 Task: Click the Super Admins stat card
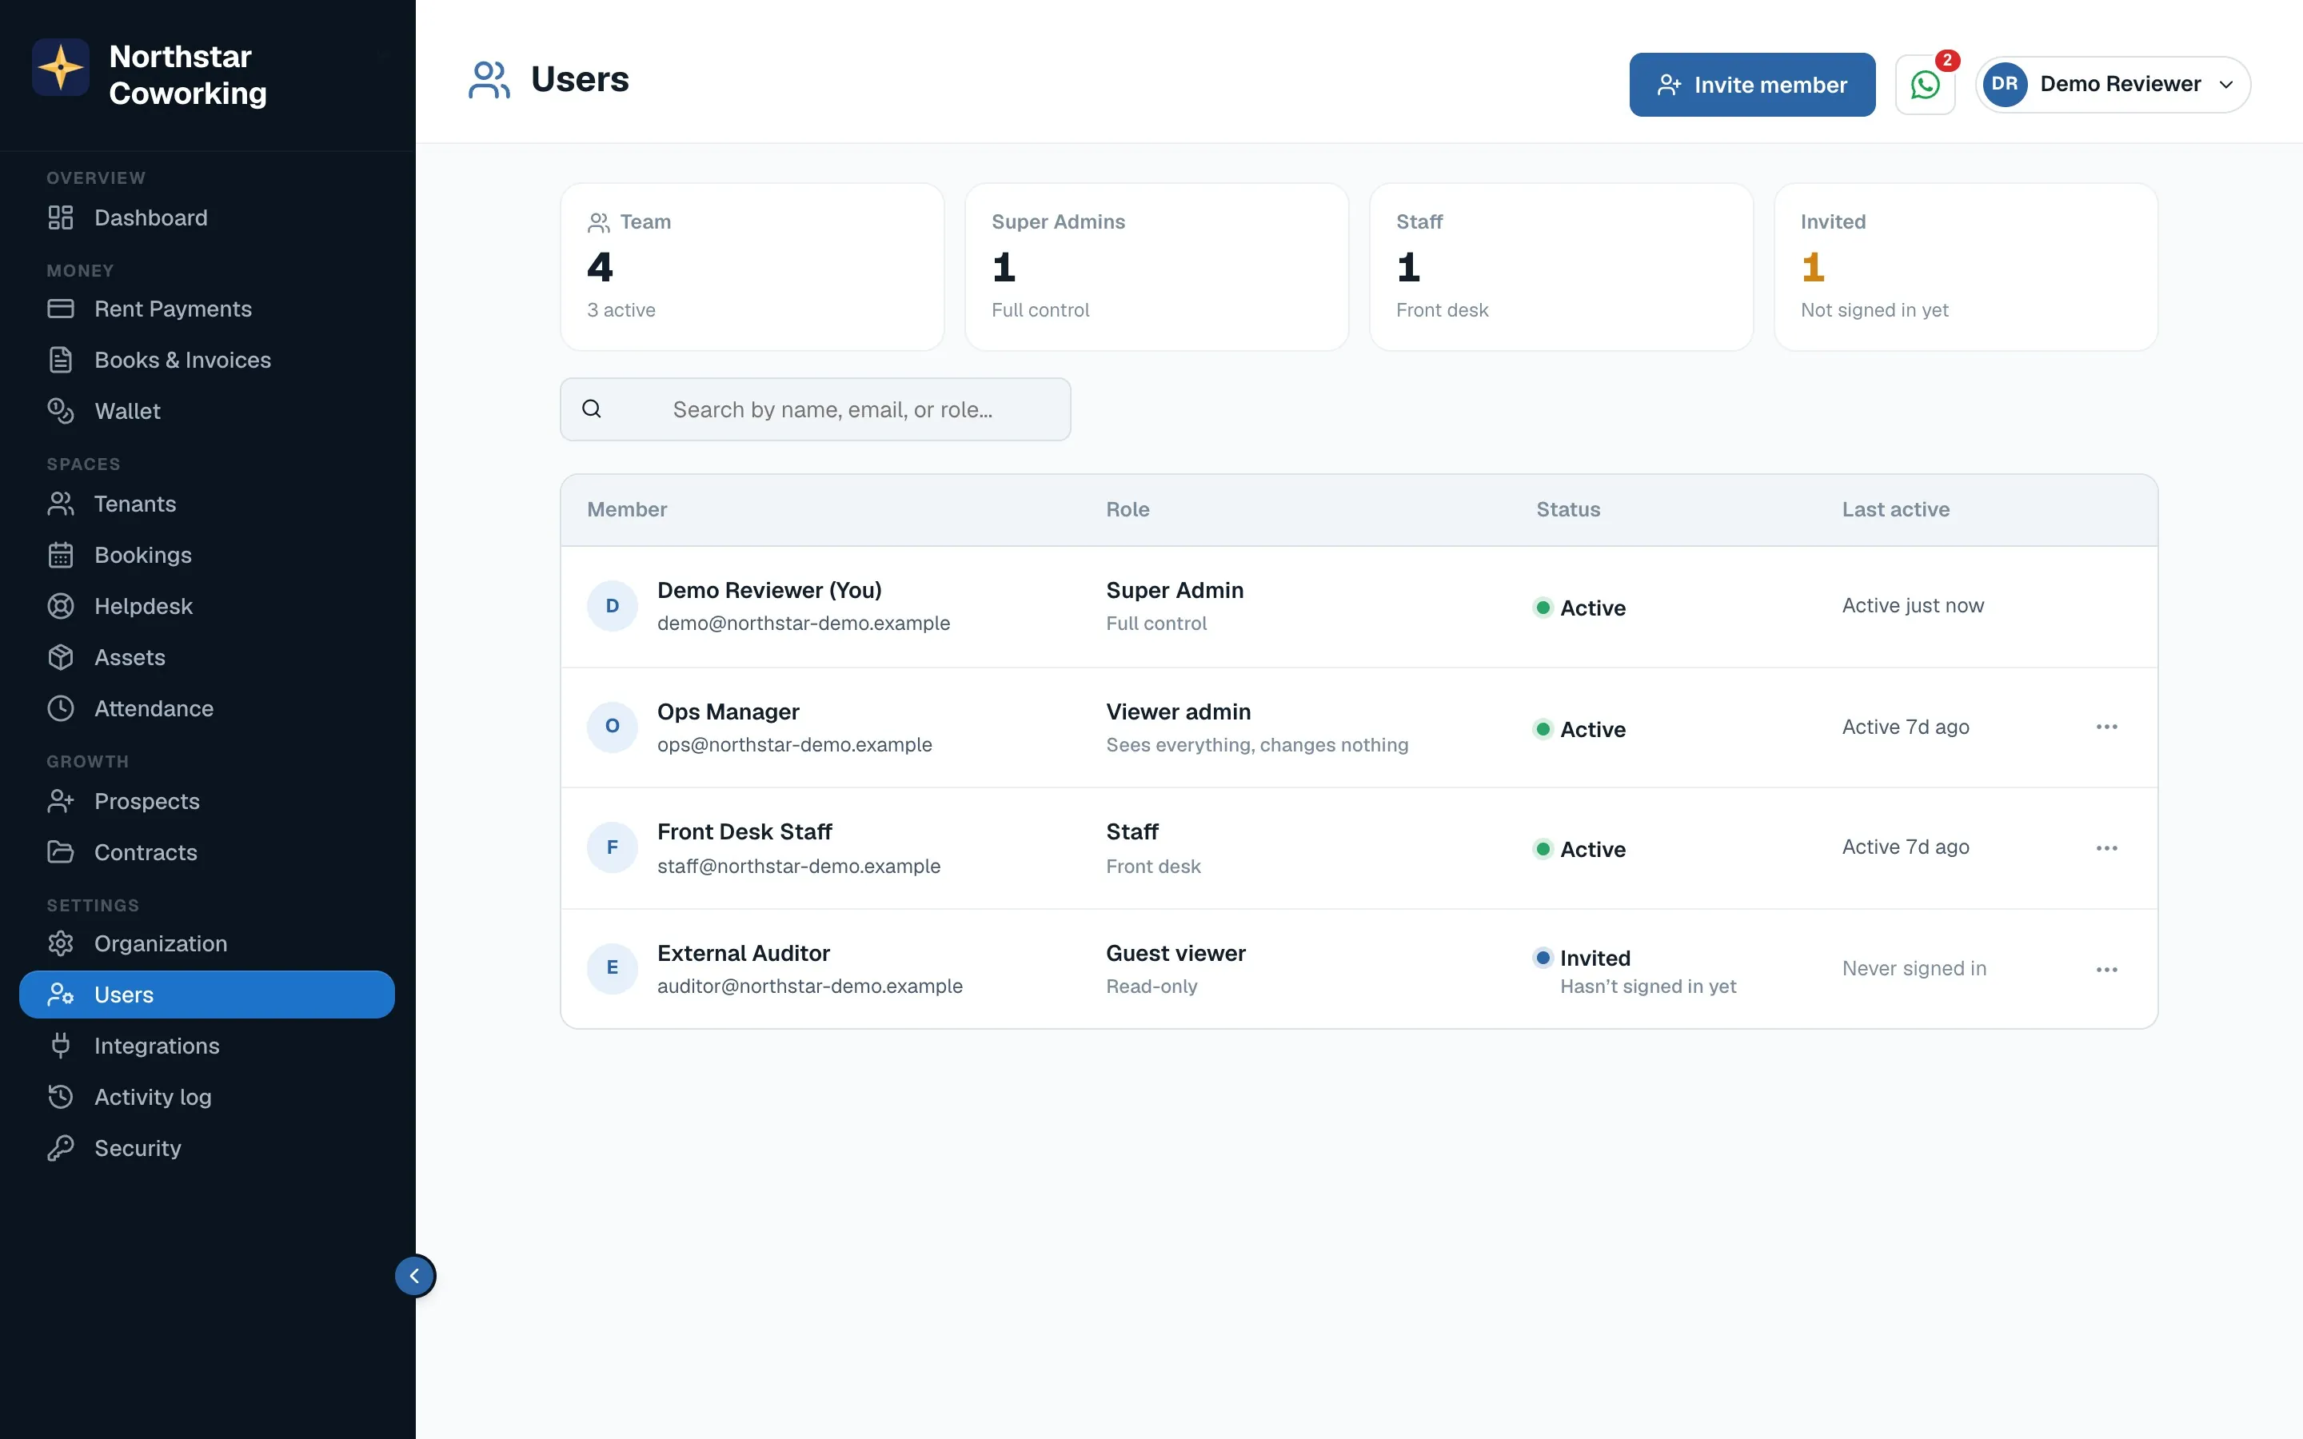point(1156,268)
